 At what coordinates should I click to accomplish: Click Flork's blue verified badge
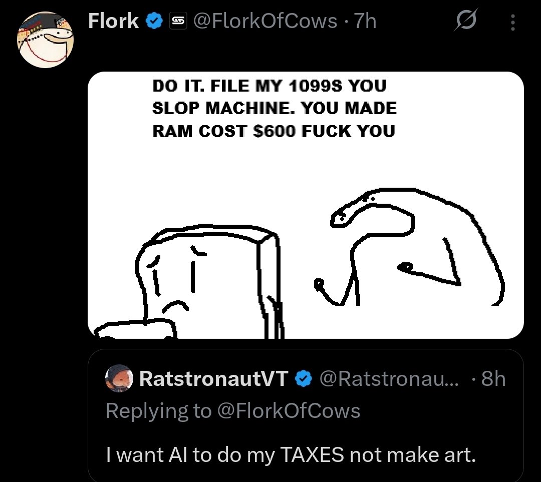(153, 22)
